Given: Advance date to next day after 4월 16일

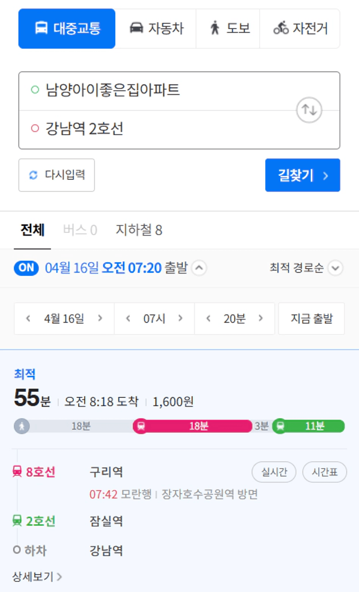Looking at the screenshot, I should (100, 319).
